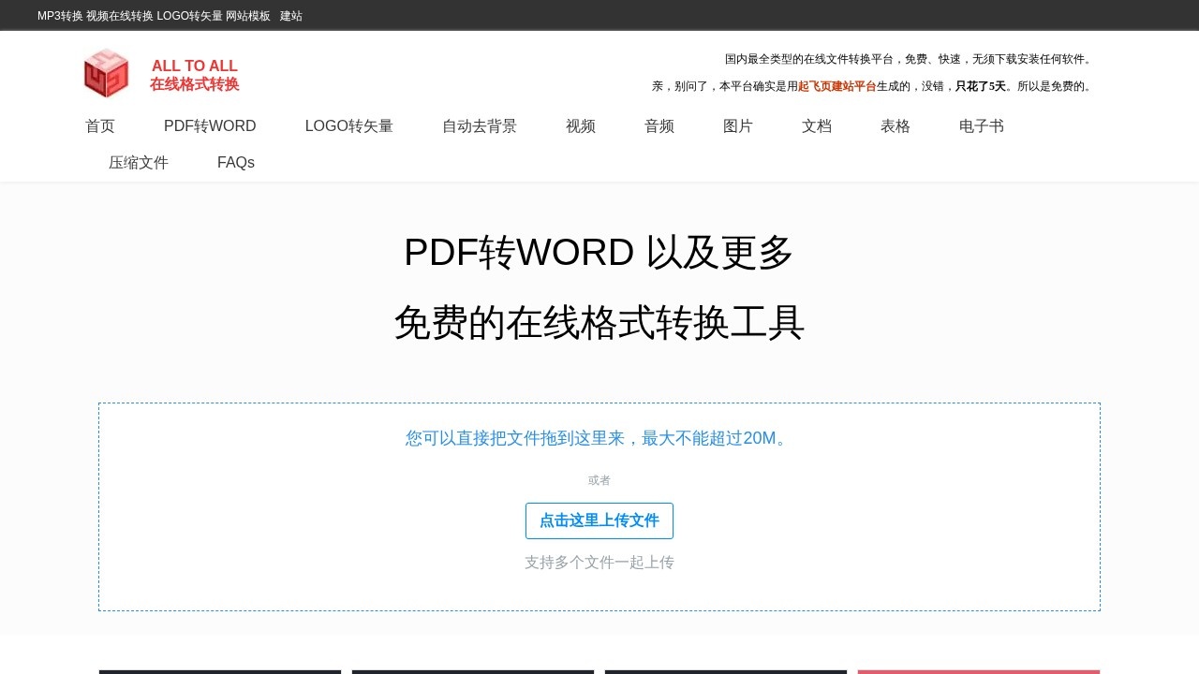Open the 视频 conversion menu
The height and width of the screenshot is (674, 1199).
(x=581, y=126)
